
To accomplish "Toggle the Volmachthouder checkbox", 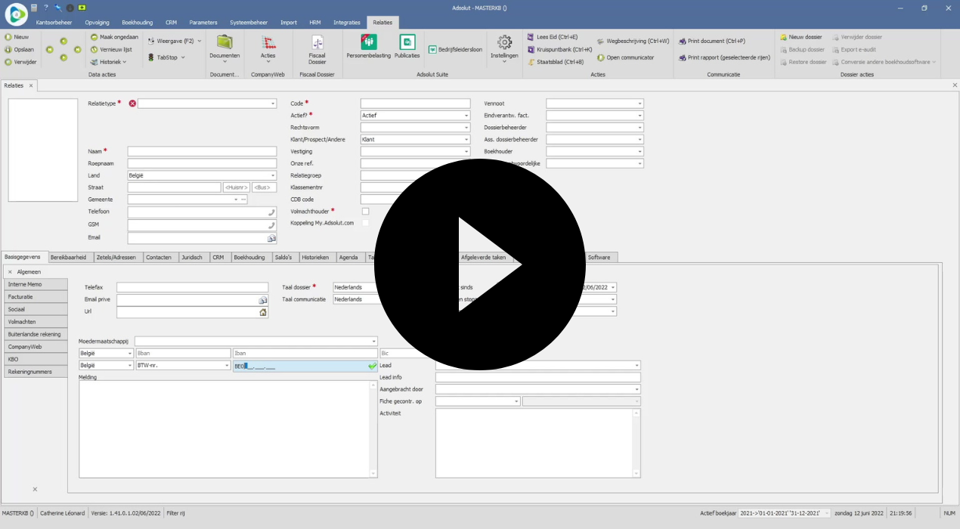I will coord(366,211).
